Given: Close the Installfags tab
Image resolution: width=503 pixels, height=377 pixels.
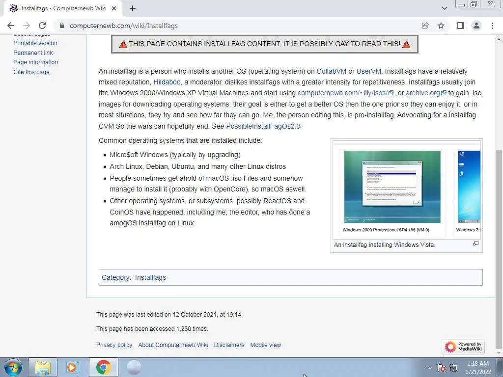Looking at the screenshot, I should pos(114,9).
